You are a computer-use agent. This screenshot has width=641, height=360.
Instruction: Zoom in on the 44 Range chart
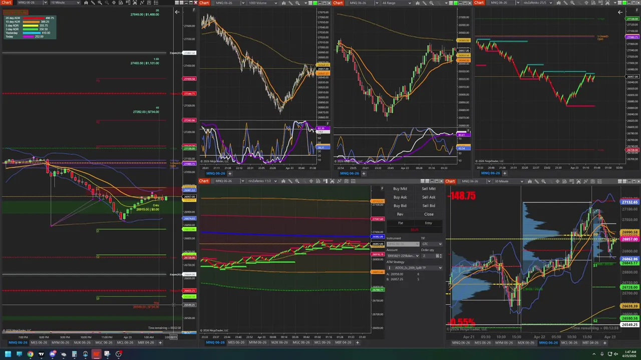tap(431, 3)
